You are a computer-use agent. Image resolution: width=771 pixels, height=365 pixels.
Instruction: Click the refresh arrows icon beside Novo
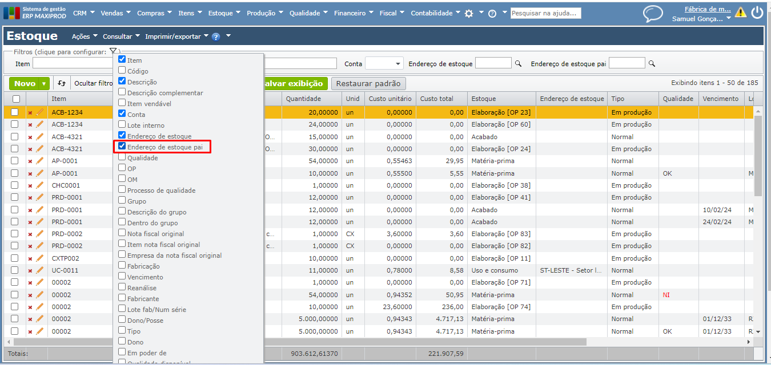62,84
